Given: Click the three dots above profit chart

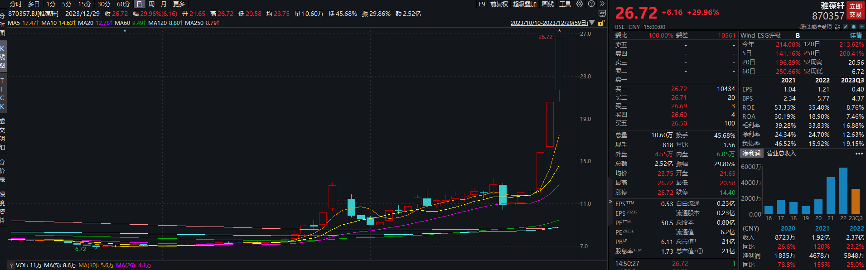Looking at the screenshot, I should click(859, 154).
